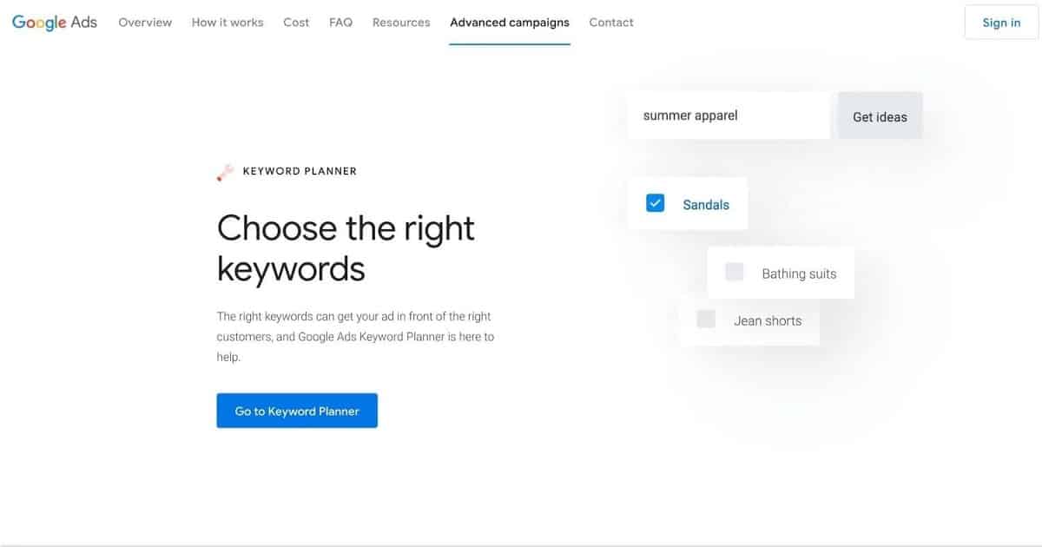This screenshot has width=1042, height=547.
Task: Click the Choose the right keywords heading
Action: tap(346, 248)
